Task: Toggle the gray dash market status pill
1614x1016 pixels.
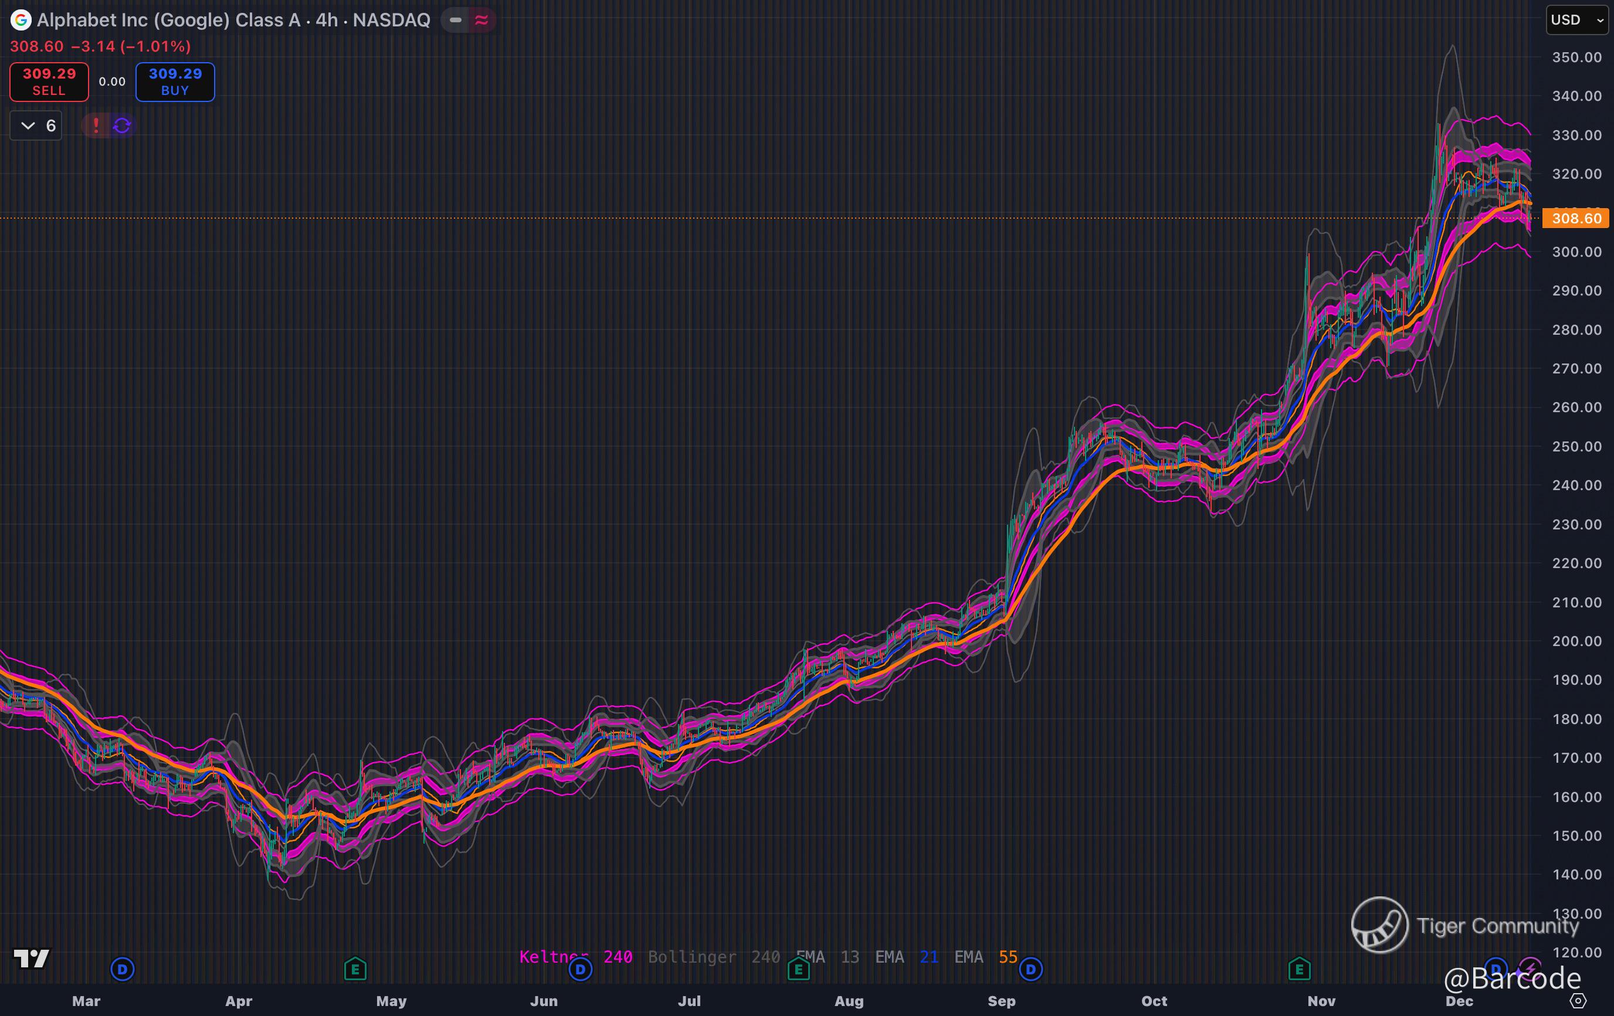Action: [x=455, y=20]
